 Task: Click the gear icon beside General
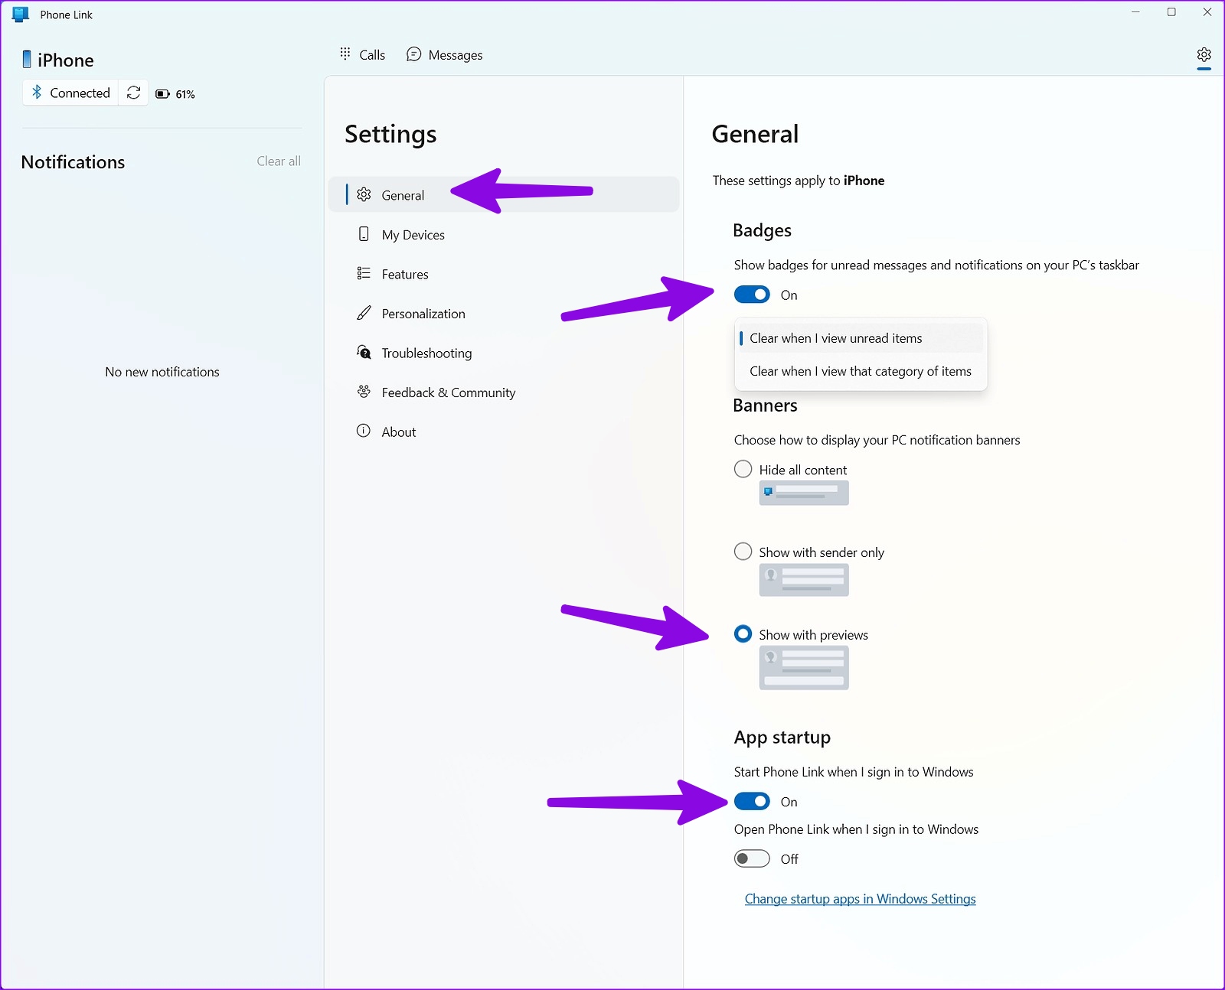[x=364, y=194]
